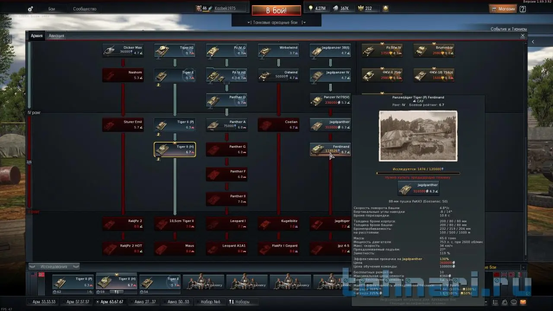This screenshot has width=553, height=311.
Task: Open the Бои menu
Action: (x=52, y=9)
